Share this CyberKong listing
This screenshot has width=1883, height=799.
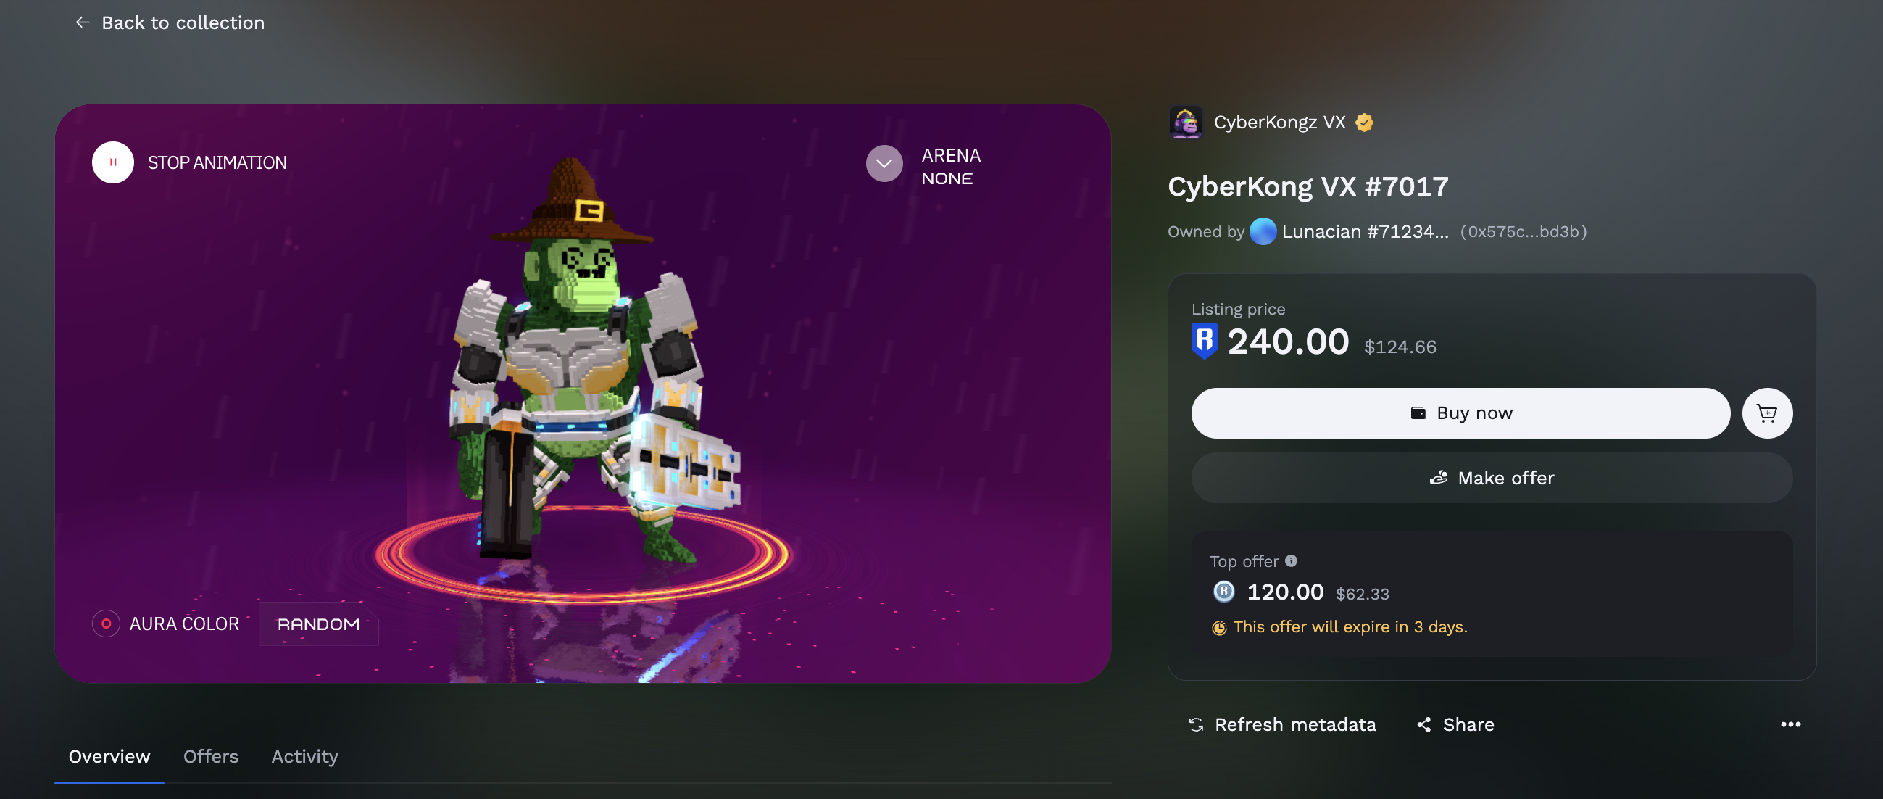pyautogui.click(x=1455, y=724)
